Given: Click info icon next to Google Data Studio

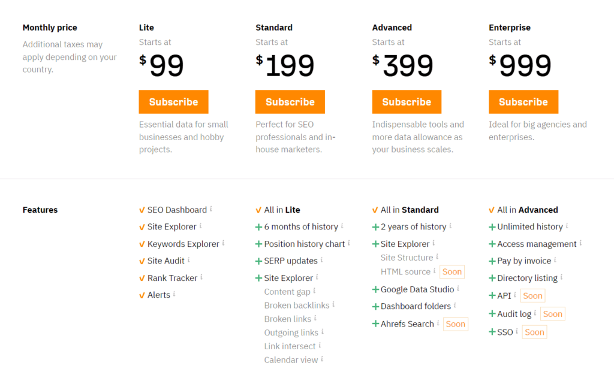Looking at the screenshot, I should [x=458, y=289].
